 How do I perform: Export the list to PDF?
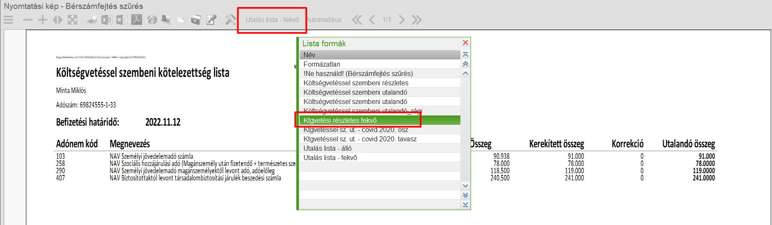click(136, 20)
